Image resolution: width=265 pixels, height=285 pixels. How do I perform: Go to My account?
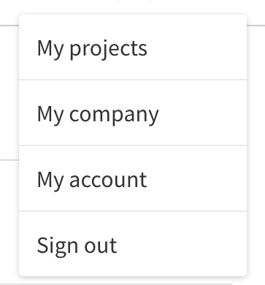coord(133,178)
